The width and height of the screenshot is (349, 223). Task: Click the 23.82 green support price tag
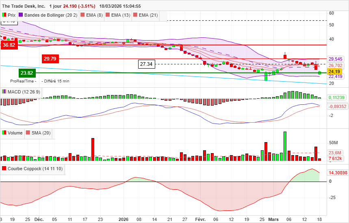click(x=27, y=73)
